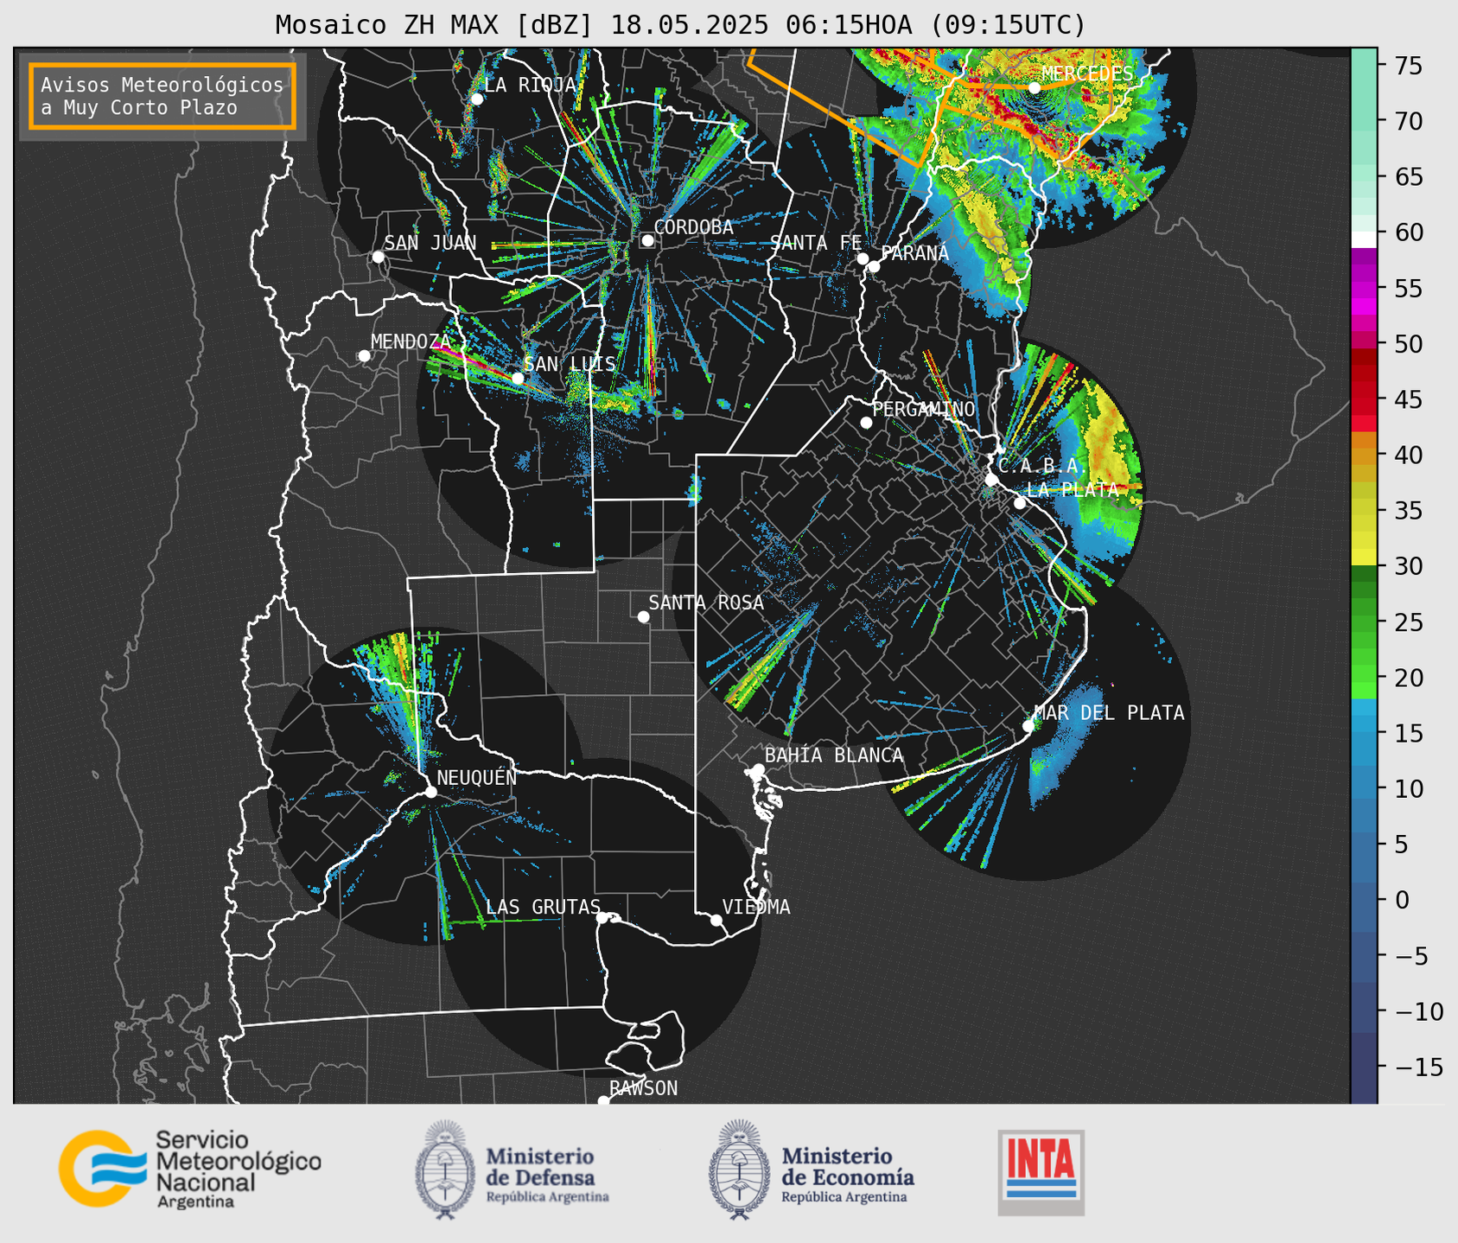Click the 55 dBZ magenta band on color scale
The width and height of the screenshot is (1458, 1243).
coord(1364,289)
